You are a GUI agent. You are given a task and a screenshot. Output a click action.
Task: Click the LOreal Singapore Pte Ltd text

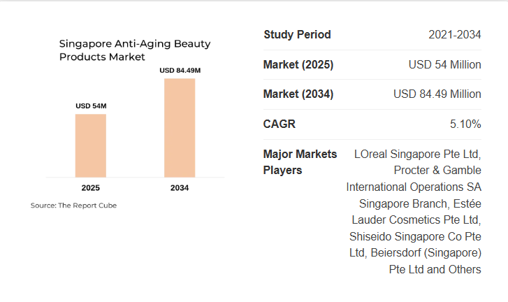pos(417,154)
